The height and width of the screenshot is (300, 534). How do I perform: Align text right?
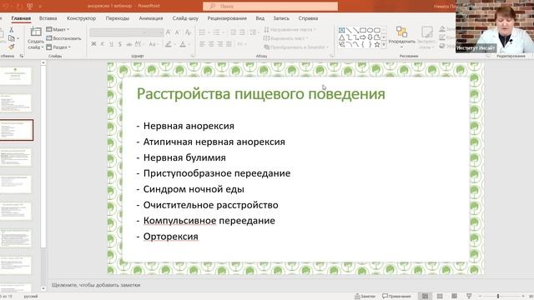pyautogui.click(x=220, y=44)
